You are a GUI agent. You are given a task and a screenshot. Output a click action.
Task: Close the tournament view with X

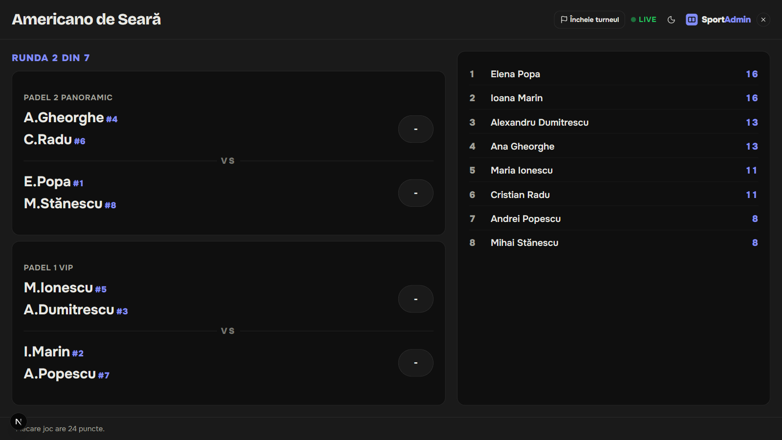763,20
